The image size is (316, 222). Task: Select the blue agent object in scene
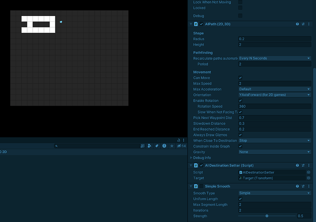pyautogui.click(x=61, y=22)
